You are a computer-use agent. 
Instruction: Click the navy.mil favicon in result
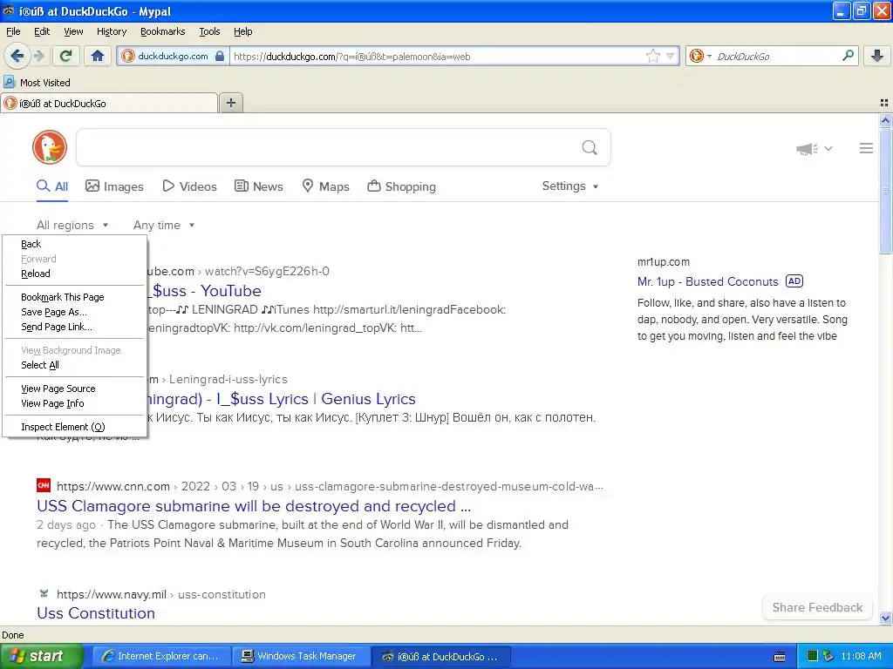coord(44,594)
